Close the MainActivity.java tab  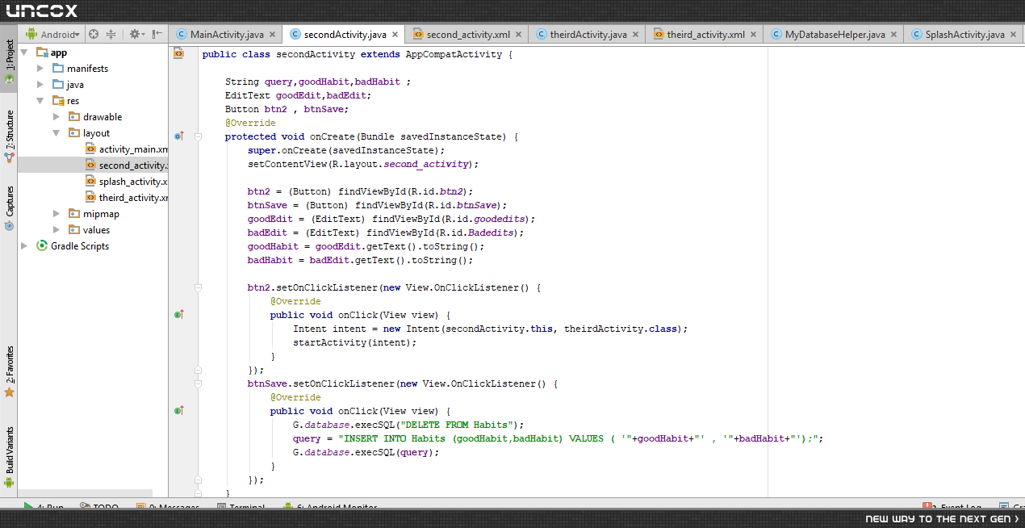(273, 34)
